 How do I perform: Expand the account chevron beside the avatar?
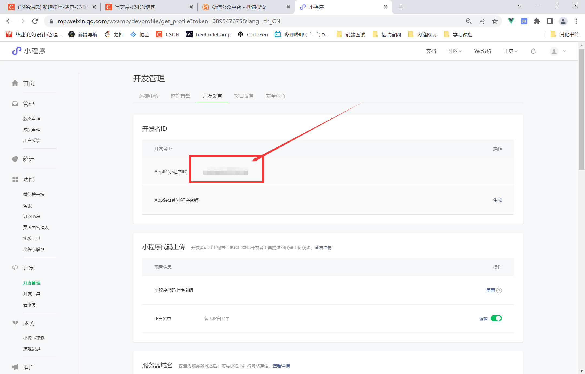click(564, 51)
